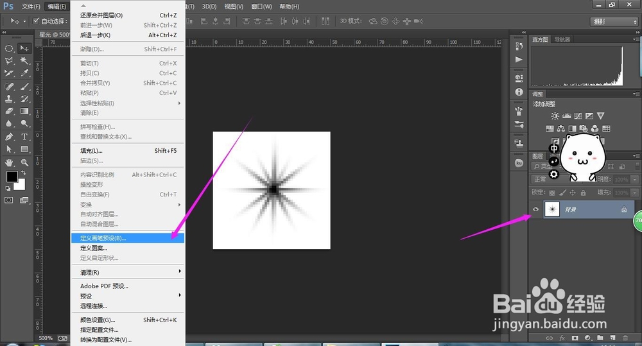The height and width of the screenshot is (346, 642).
Task: Choose 定义画笔预设 menu item
Action: tap(128, 238)
